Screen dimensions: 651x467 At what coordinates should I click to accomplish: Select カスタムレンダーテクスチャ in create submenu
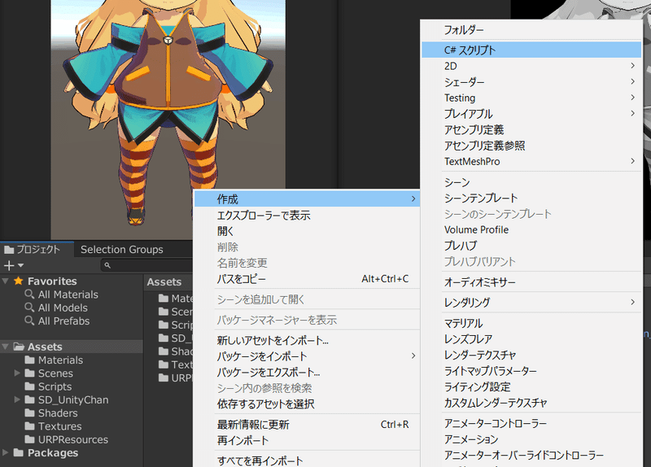click(531, 403)
